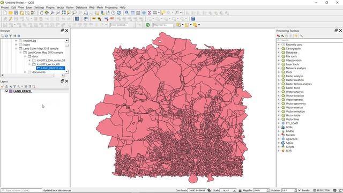Open the Vector menu
The width and height of the screenshot is (343, 193).
coord(61,8)
